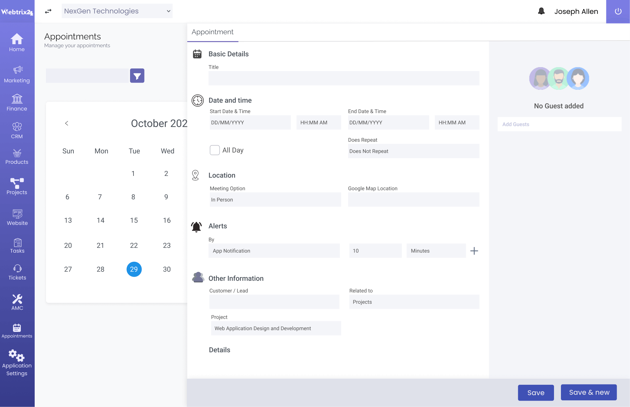
Task: Click the switch arrows icon
Action: pyautogui.click(x=48, y=11)
